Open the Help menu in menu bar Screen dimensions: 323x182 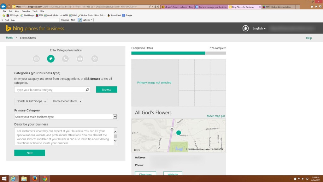tap(42, 11)
